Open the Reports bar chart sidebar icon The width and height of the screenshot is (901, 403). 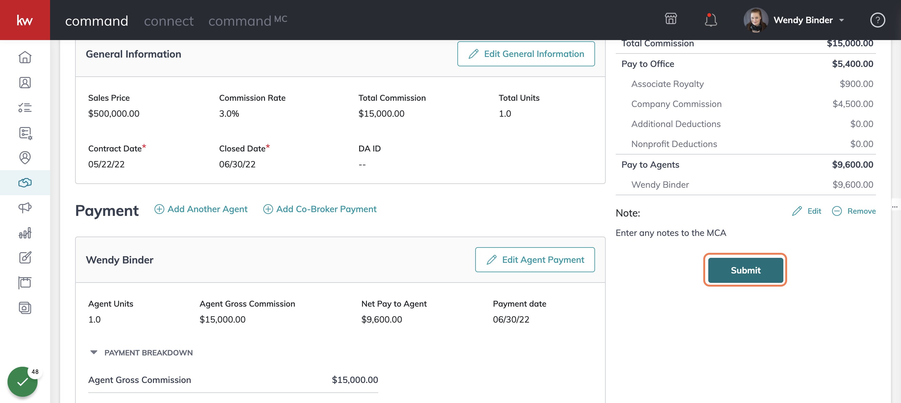pos(25,233)
